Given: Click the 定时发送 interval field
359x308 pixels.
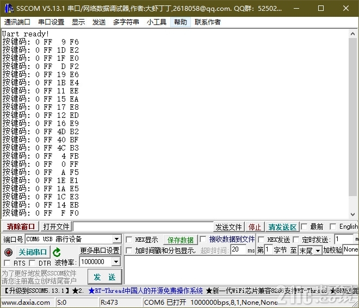Looking at the screenshot, I should tap(344, 239).
